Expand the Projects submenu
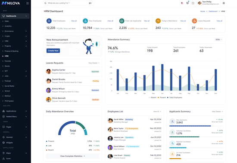The width and height of the screenshot is (237, 163). click(26, 46)
